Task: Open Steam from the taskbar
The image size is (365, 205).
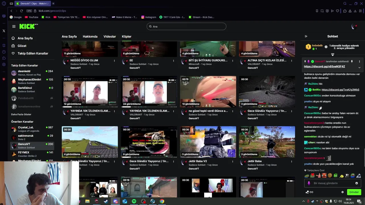Action: pos(106,201)
